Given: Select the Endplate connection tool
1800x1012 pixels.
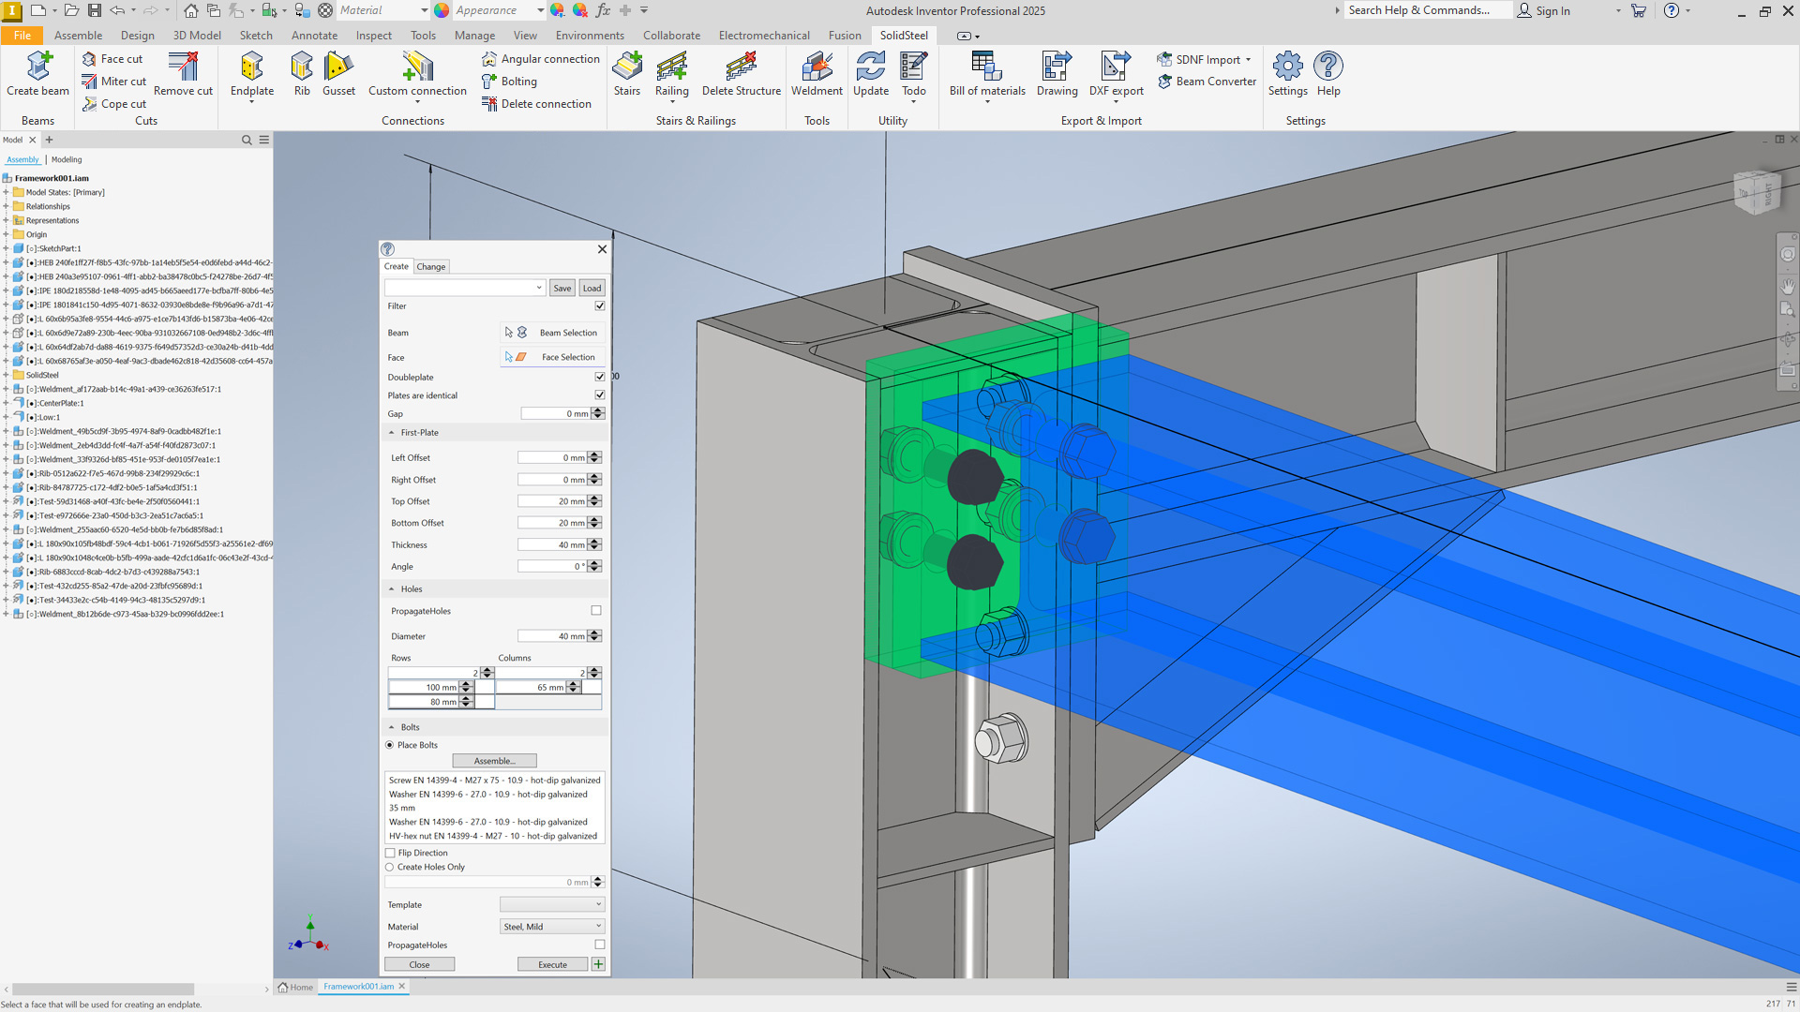Looking at the screenshot, I should point(251,67).
